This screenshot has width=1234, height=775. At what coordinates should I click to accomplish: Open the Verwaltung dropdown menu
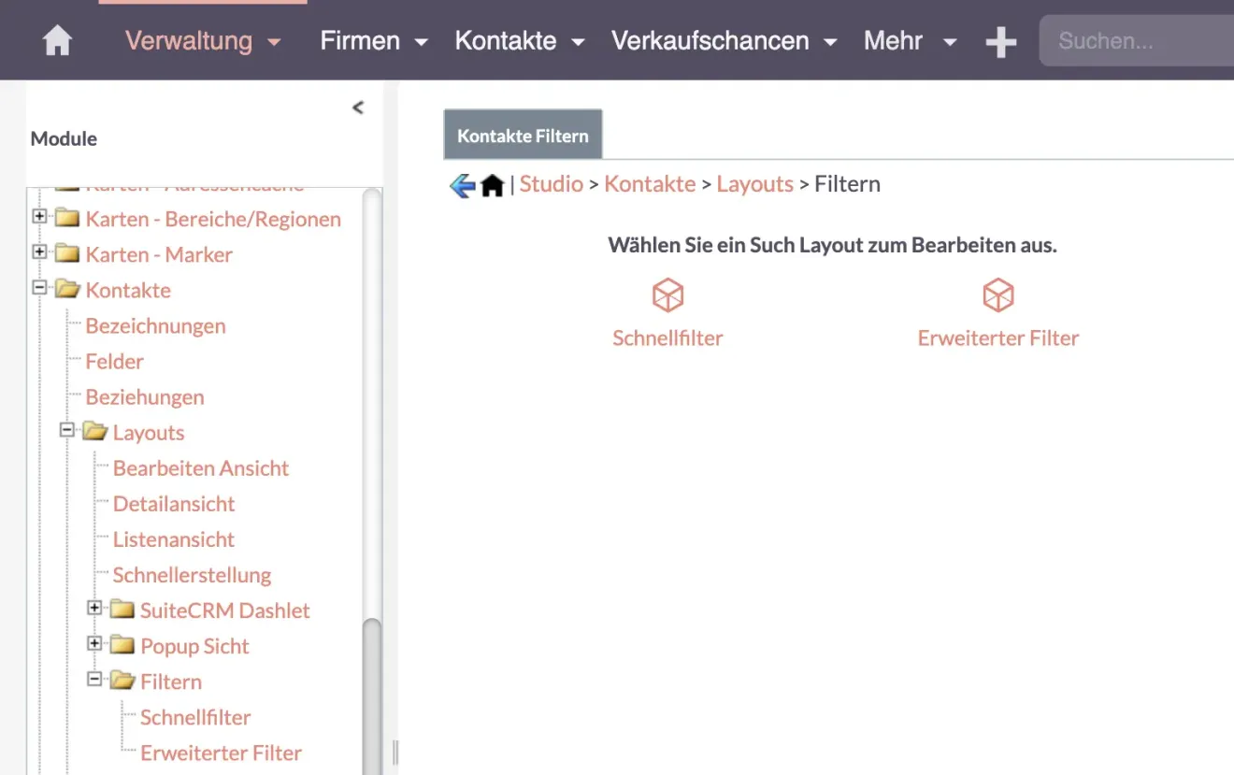203,41
